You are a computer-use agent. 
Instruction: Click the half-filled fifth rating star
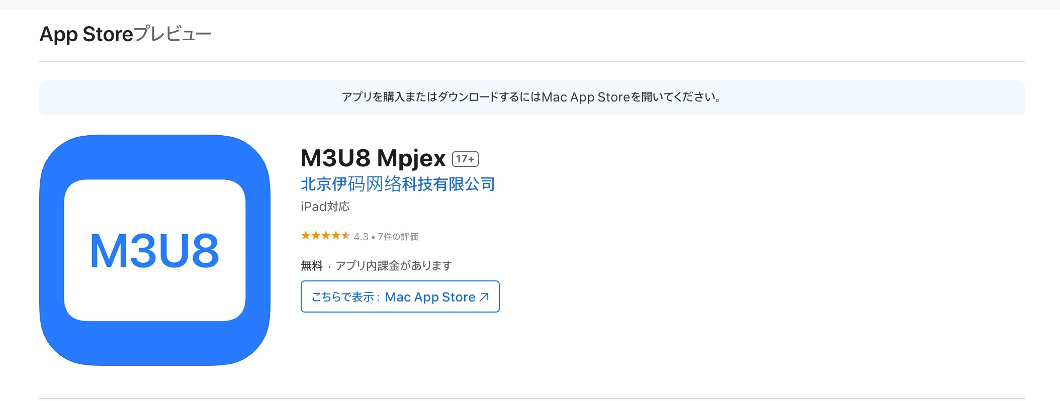point(345,236)
